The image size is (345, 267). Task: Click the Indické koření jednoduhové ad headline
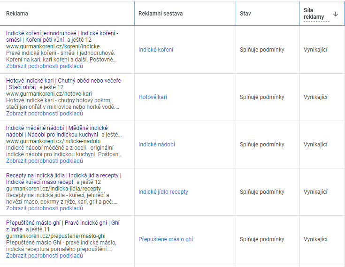[41, 33]
